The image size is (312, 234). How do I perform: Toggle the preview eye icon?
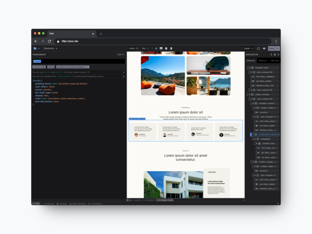click(264, 48)
